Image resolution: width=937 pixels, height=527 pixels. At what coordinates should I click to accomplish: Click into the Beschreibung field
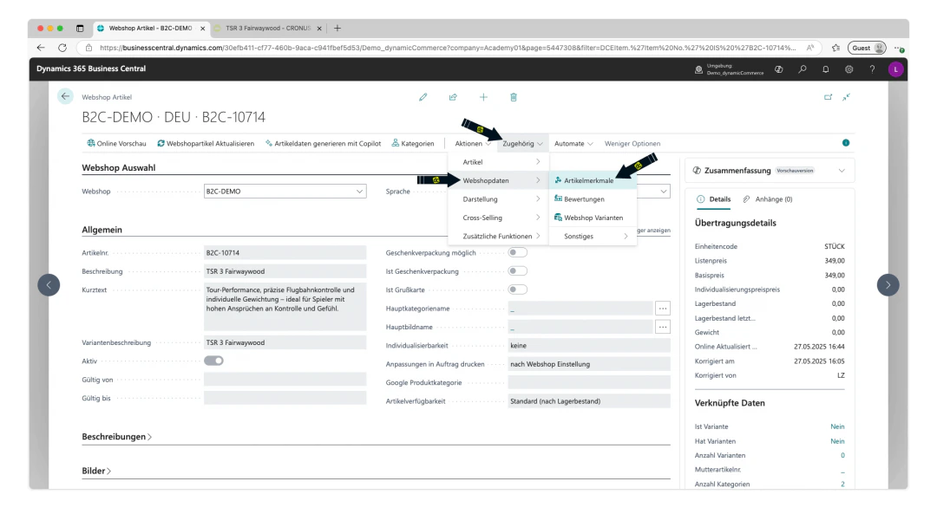(x=285, y=271)
